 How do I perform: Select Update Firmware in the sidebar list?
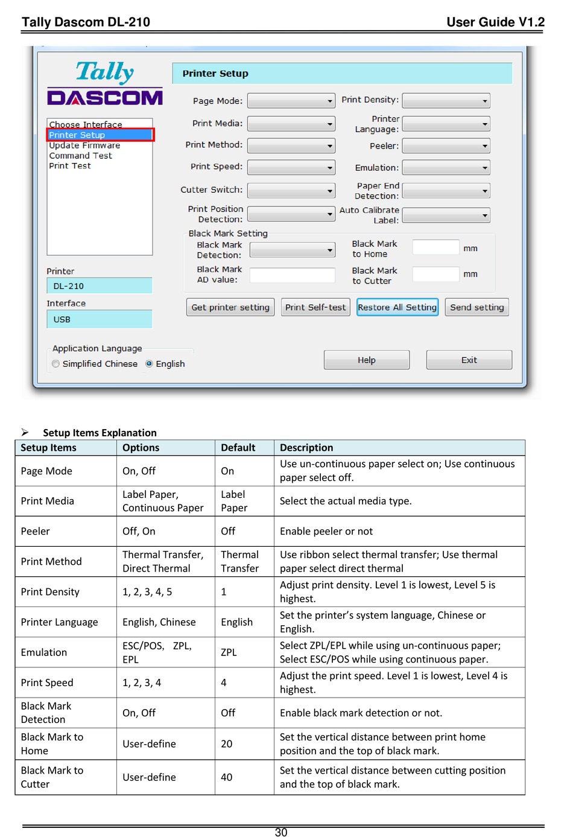point(84,145)
